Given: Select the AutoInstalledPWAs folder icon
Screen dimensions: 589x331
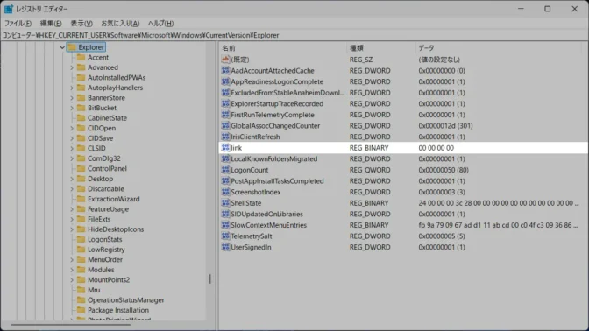Looking at the screenshot, I should tap(81, 77).
